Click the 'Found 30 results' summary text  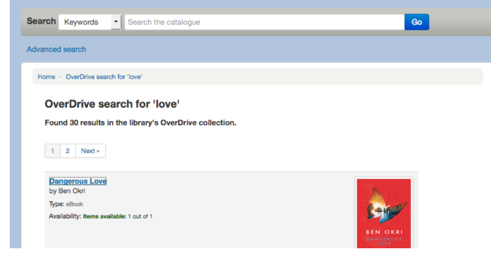(140, 123)
